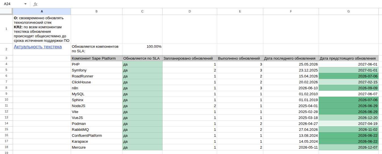382x154 pixels.
Task: Click the 2027-06-01 upcoming update cell
Action: (349, 64)
